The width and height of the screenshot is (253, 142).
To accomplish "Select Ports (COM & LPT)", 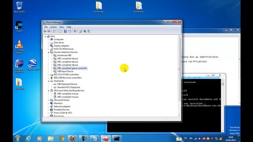I will (63, 113).
